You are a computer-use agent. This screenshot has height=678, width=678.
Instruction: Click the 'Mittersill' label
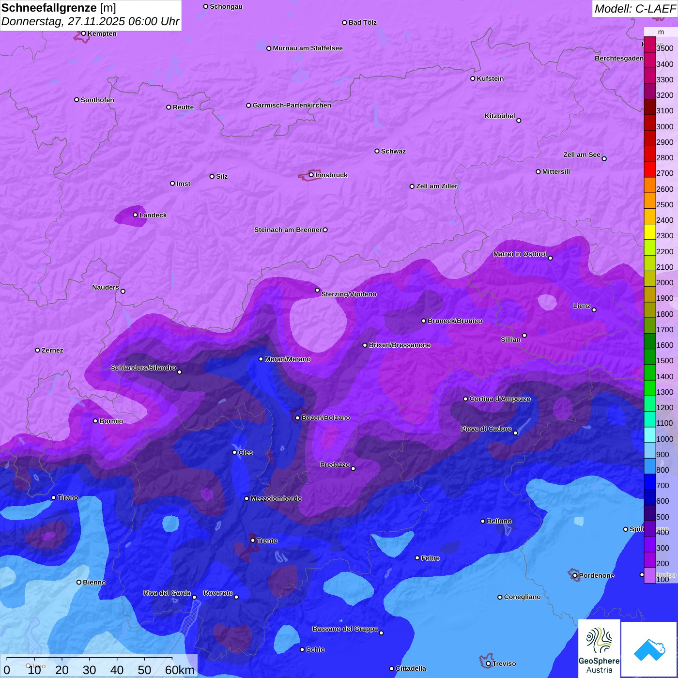coord(556,171)
